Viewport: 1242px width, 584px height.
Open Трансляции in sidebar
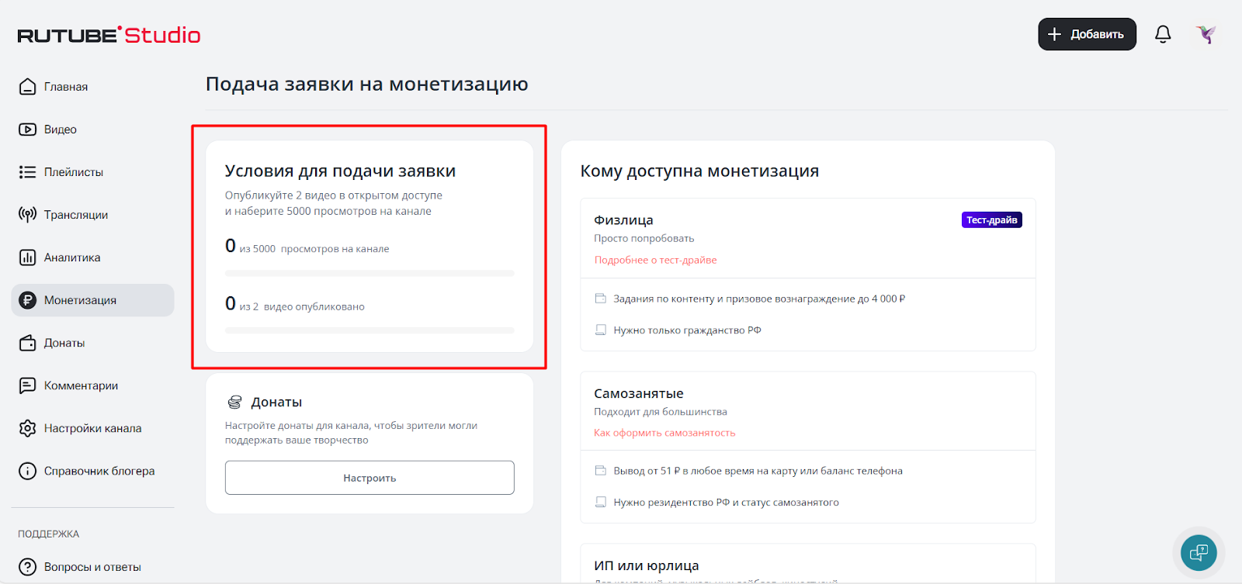pos(92,215)
